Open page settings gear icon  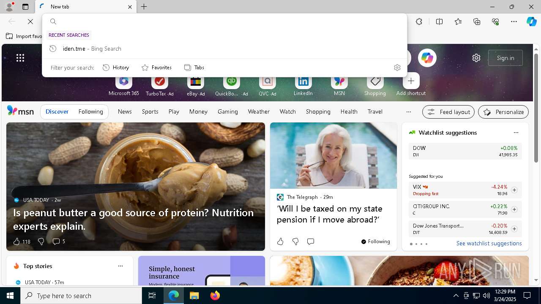point(476,58)
